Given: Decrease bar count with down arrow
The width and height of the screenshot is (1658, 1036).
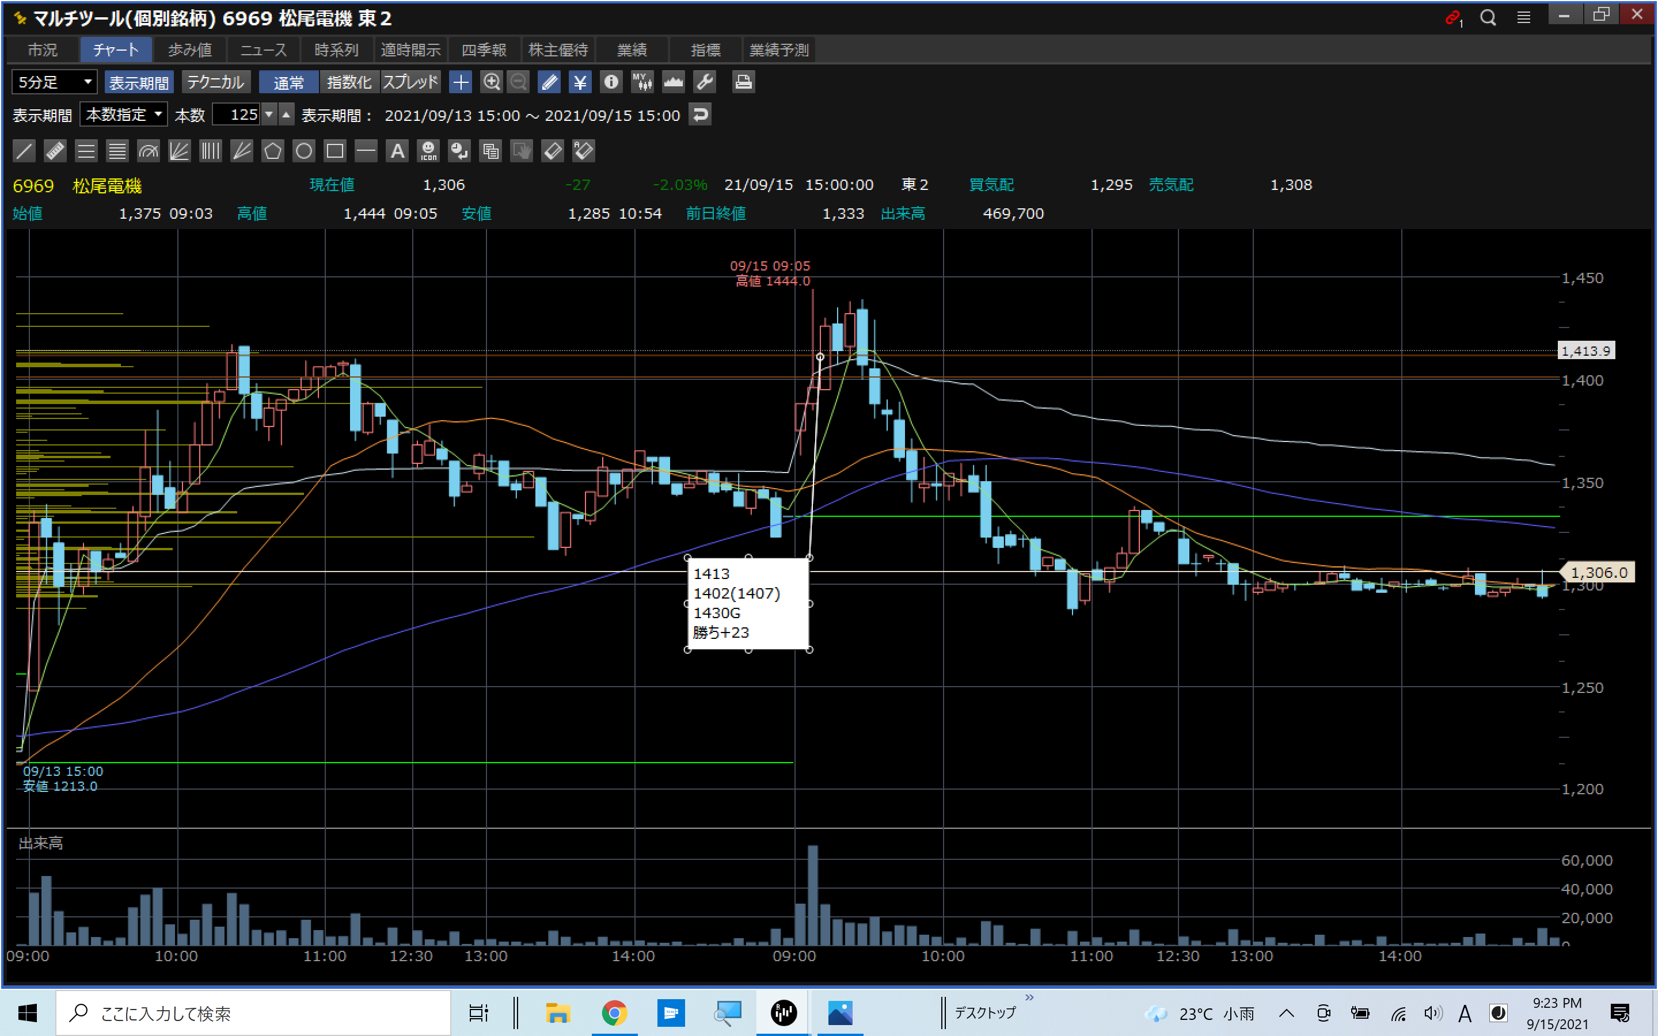Looking at the screenshot, I should [269, 115].
